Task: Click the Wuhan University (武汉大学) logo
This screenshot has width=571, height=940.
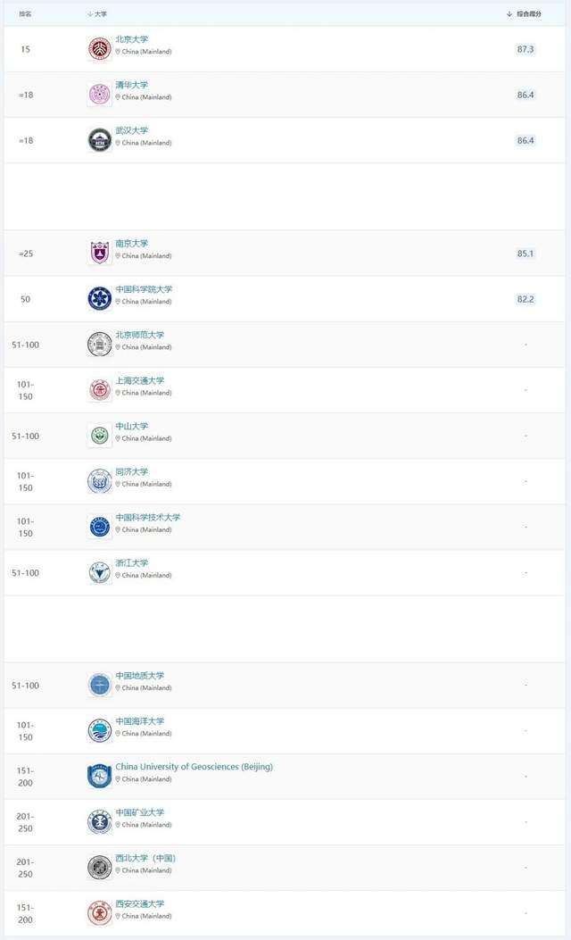Action: pos(99,140)
